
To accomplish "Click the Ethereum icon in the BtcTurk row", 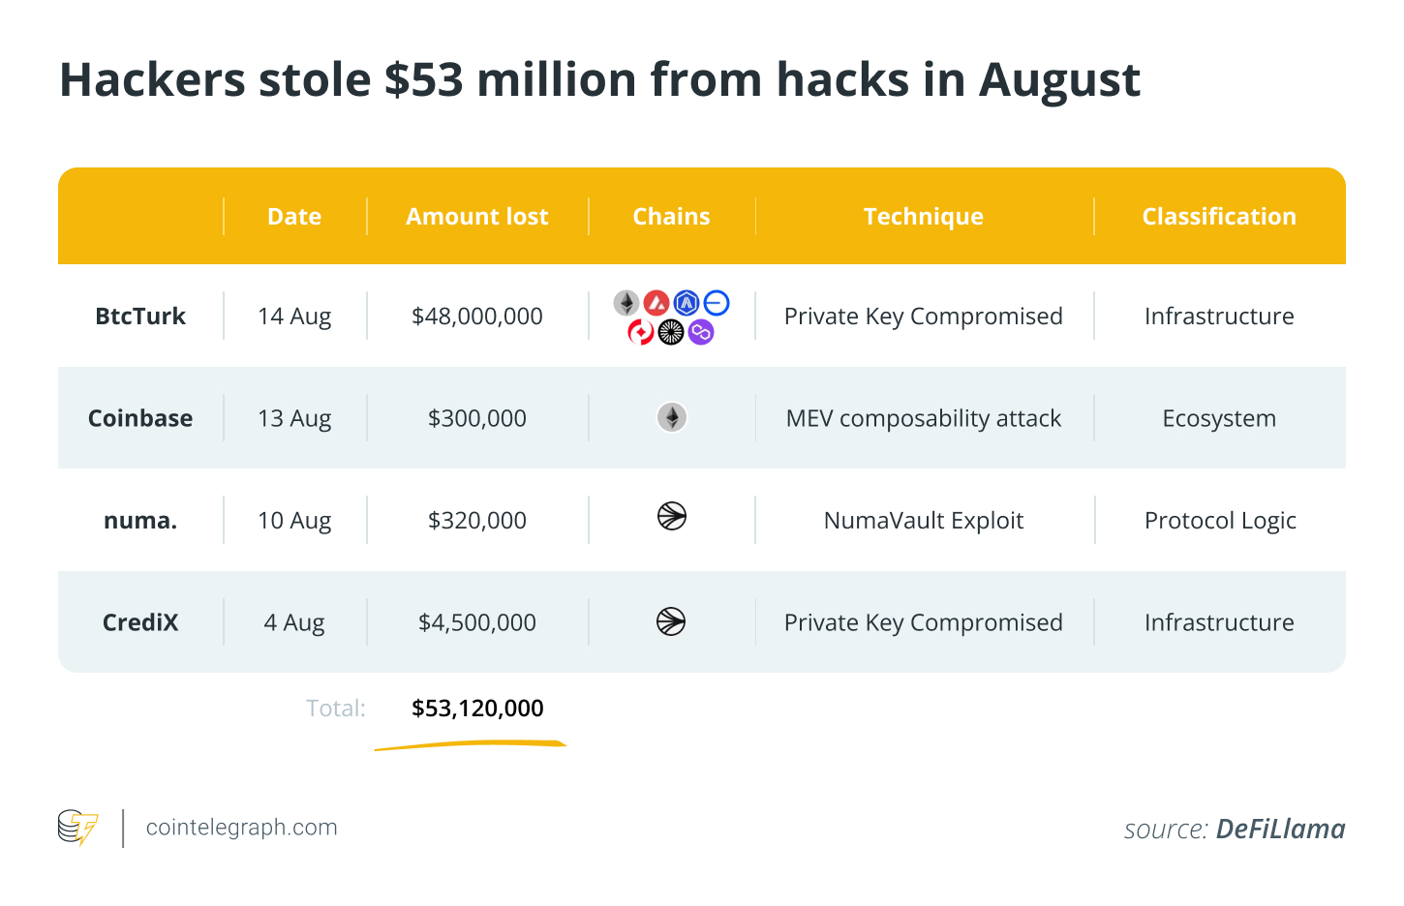I will (626, 303).
